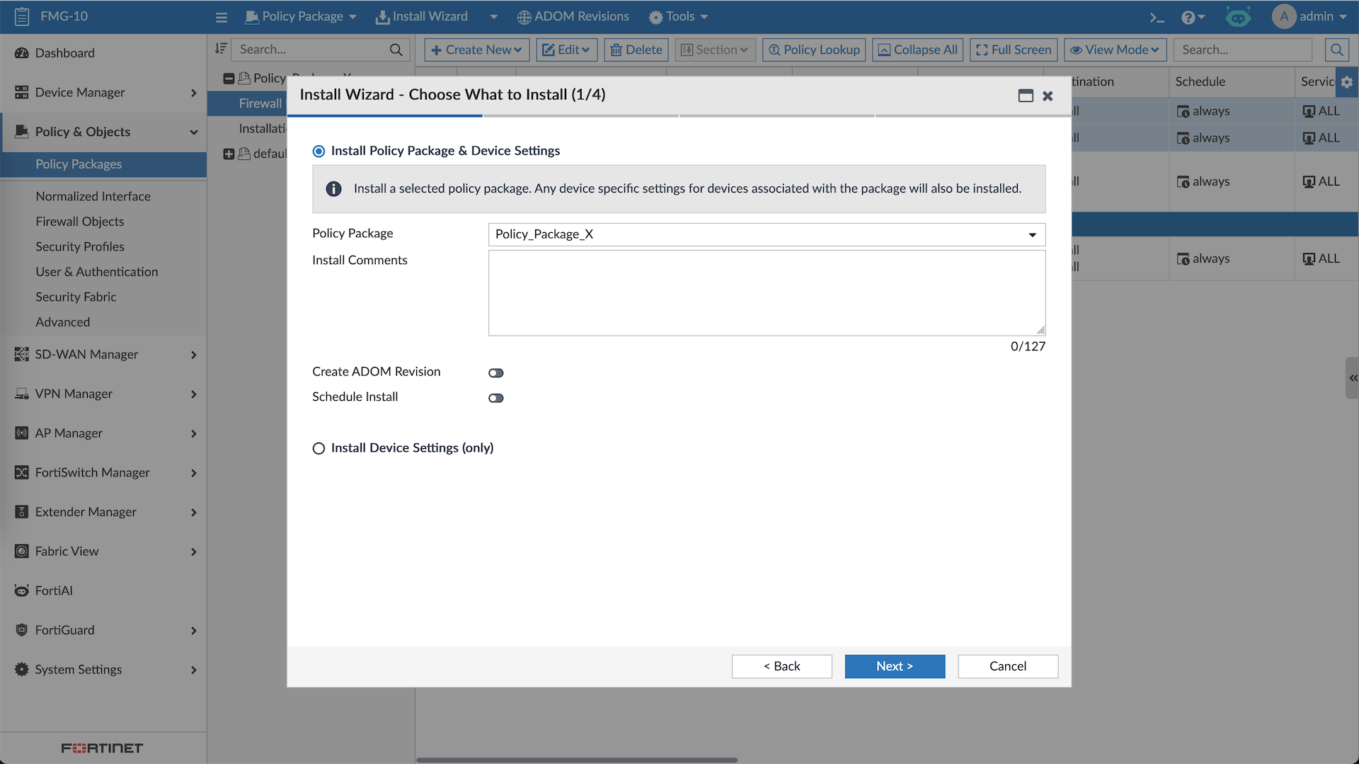This screenshot has height=764, width=1359.
Task: Cancel the Install Wizard dialog
Action: point(1007,666)
